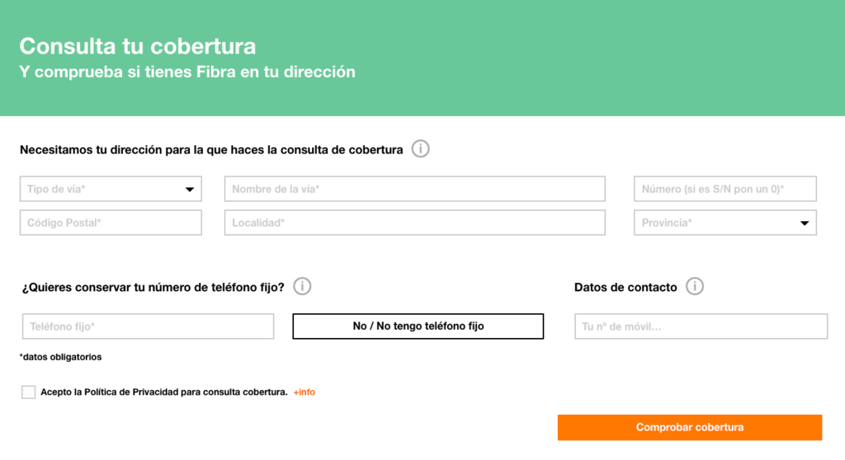Select No / No tengo teléfono fijo

[418, 326]
